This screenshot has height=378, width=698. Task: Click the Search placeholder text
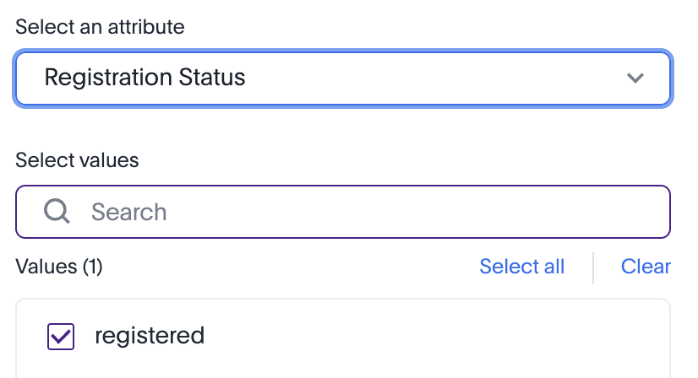coord(128,212)
